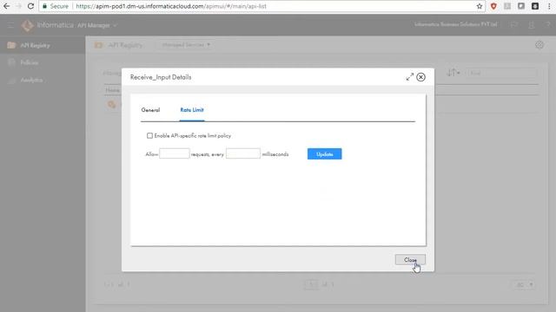
Task: Bookmark this page with star icon
Action: coord(480,6)
